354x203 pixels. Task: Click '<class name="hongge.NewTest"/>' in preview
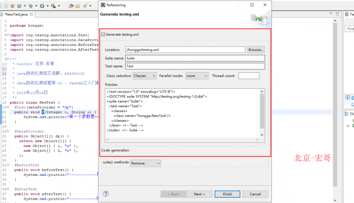(x=142, y=116)
